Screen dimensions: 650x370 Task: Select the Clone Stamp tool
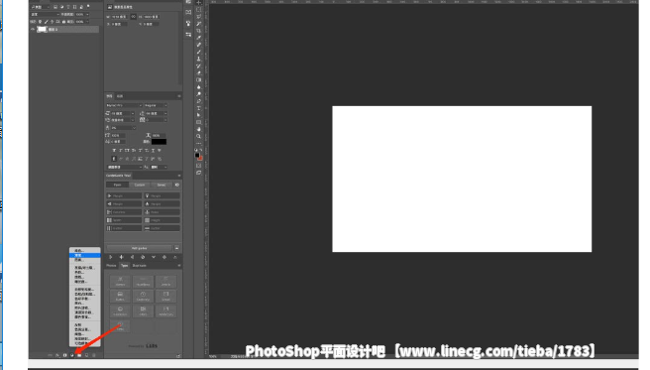coord(199,59)
